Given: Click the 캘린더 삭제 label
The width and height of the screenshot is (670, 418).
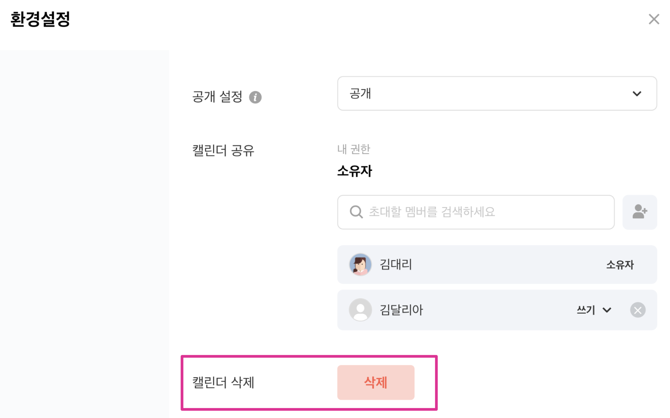Looking at the screenshot, I should [223, 383].
